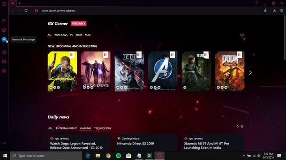
Task: Open the Star Wars Jedi Fallen Order card
Action: pos(129,72)
